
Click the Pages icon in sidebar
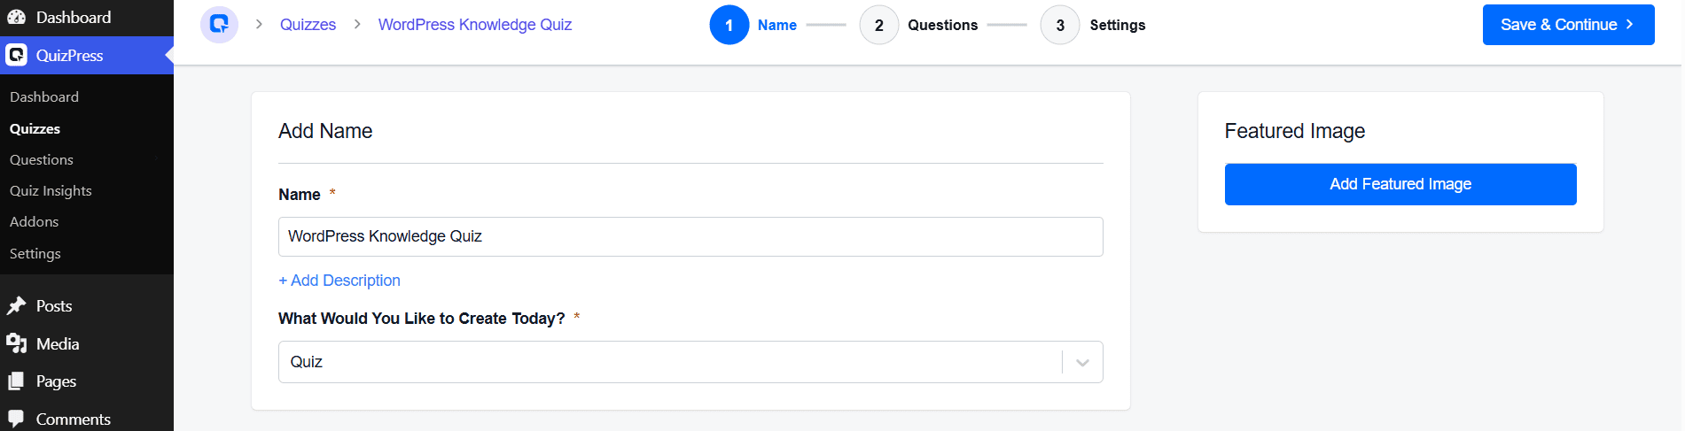point(16,381)
